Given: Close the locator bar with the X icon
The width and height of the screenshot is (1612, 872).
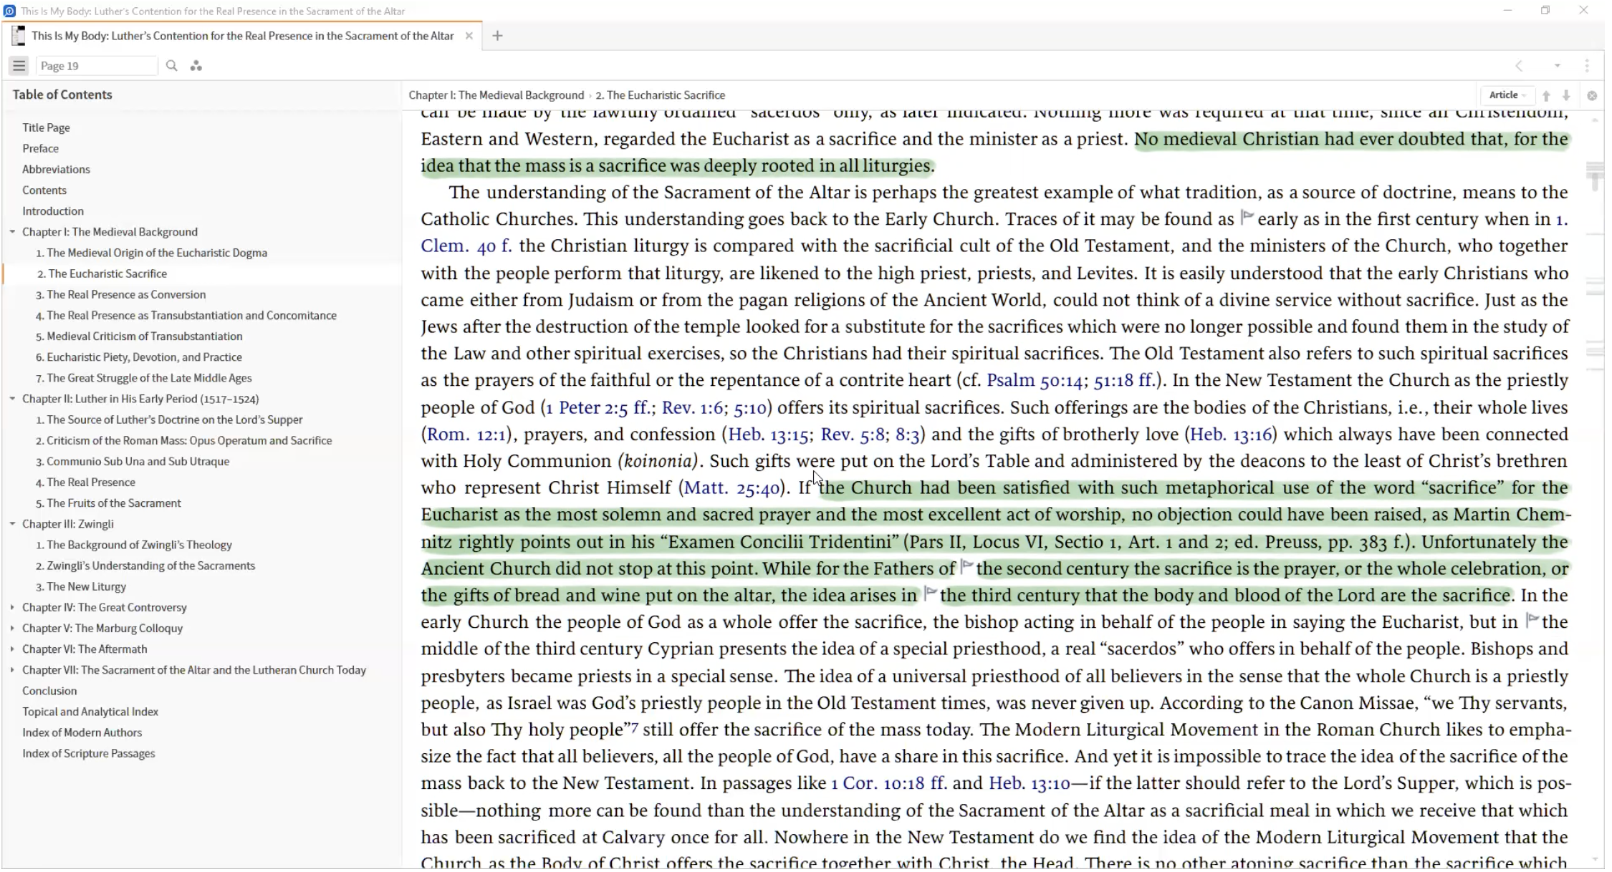Looking at the screenshot, I should (x=1592, y=95).
